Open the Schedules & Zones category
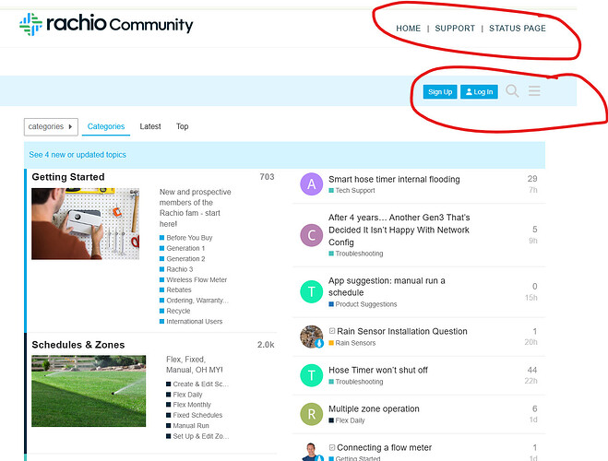 point(78,345)
